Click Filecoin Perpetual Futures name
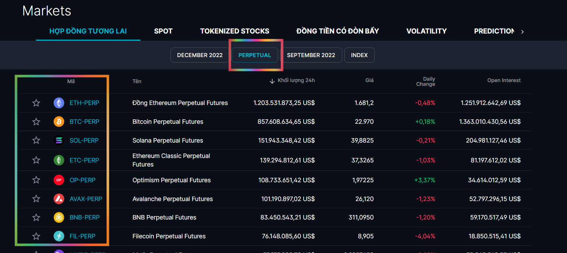This screenshot has height=253, width=567. click(x=169, y=236)
